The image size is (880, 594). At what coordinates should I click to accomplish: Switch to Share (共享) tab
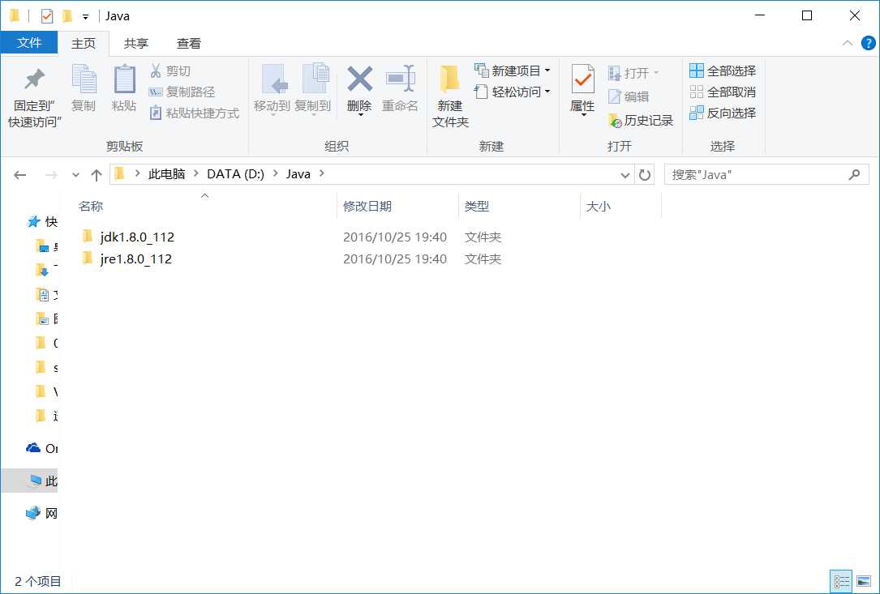(135, 43)
